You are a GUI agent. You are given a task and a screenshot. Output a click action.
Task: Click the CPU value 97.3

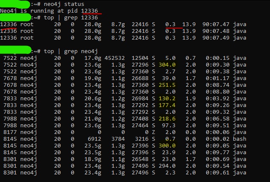pyautogui.click(x=169, y=126)
